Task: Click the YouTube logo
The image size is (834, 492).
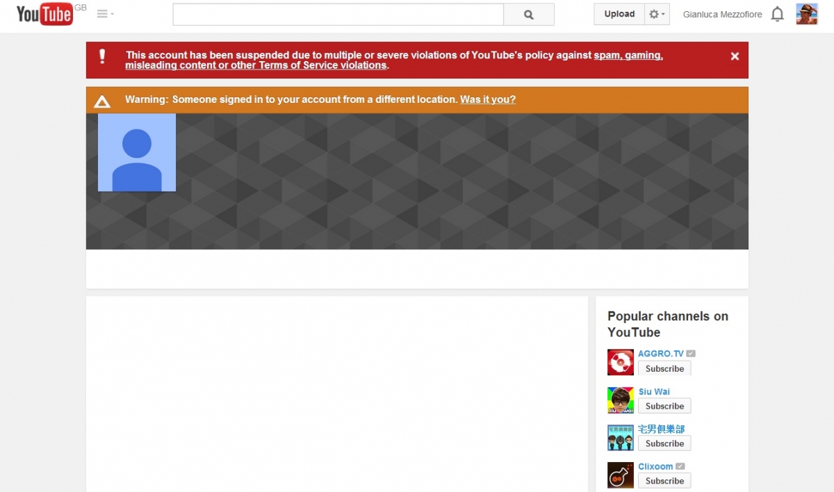Action: point(44,14)
